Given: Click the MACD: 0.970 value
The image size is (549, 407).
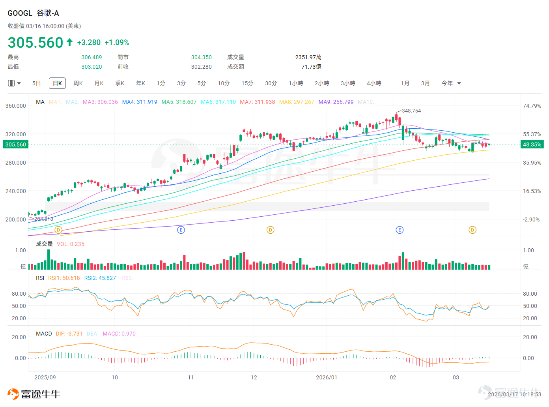Looking at the screenshot, I should point(119,334).
